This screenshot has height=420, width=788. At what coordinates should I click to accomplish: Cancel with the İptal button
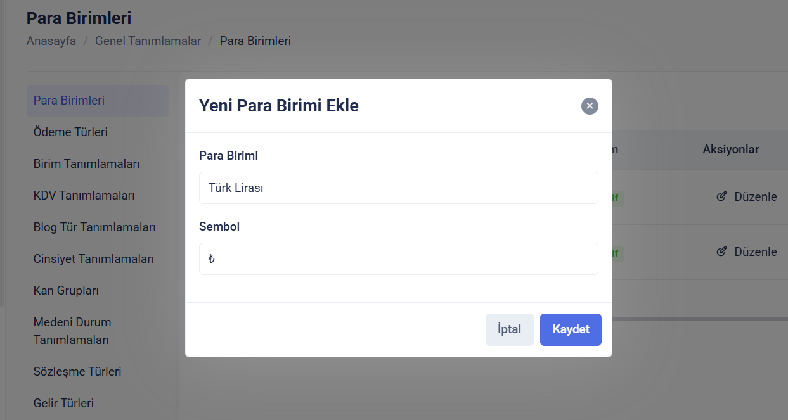point(509,329)
